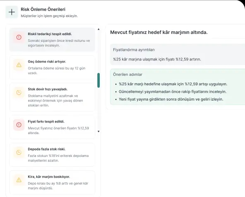Viewport: 245px width, 197px height.
Task: Open the Geç ödeme riski artıyor item
Action: [x=52, y=67]
